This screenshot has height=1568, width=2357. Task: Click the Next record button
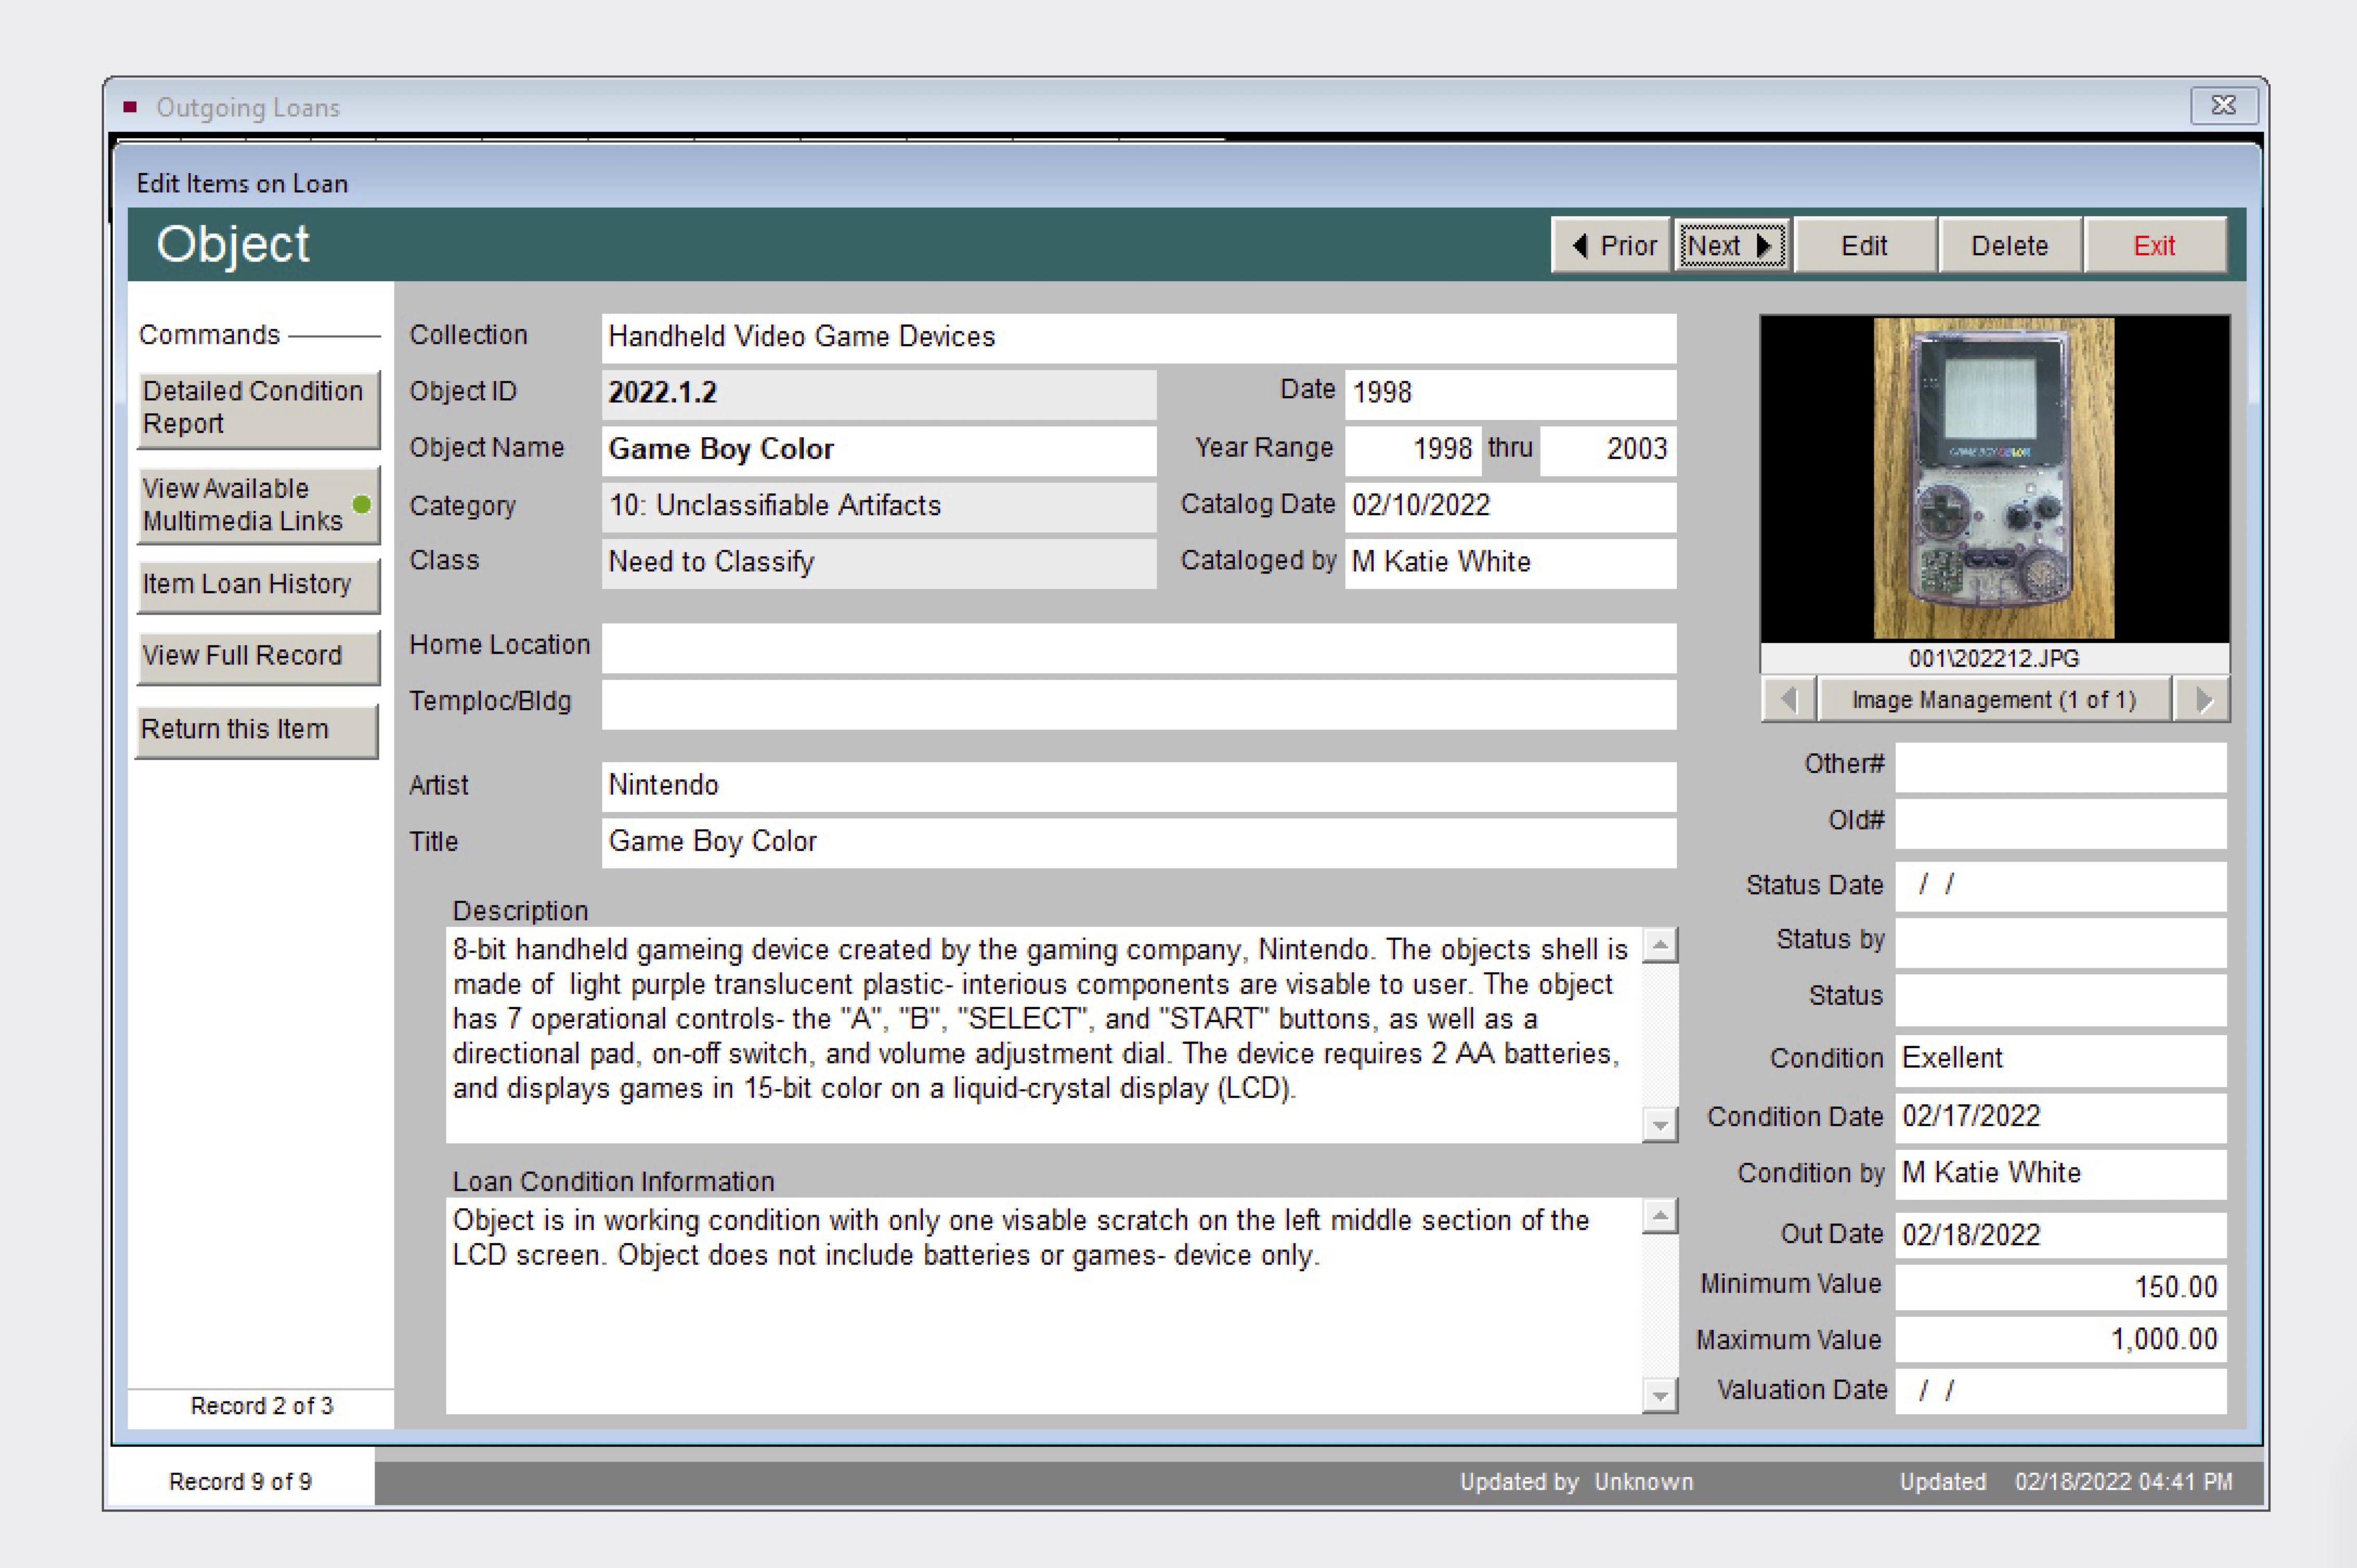1732,246
